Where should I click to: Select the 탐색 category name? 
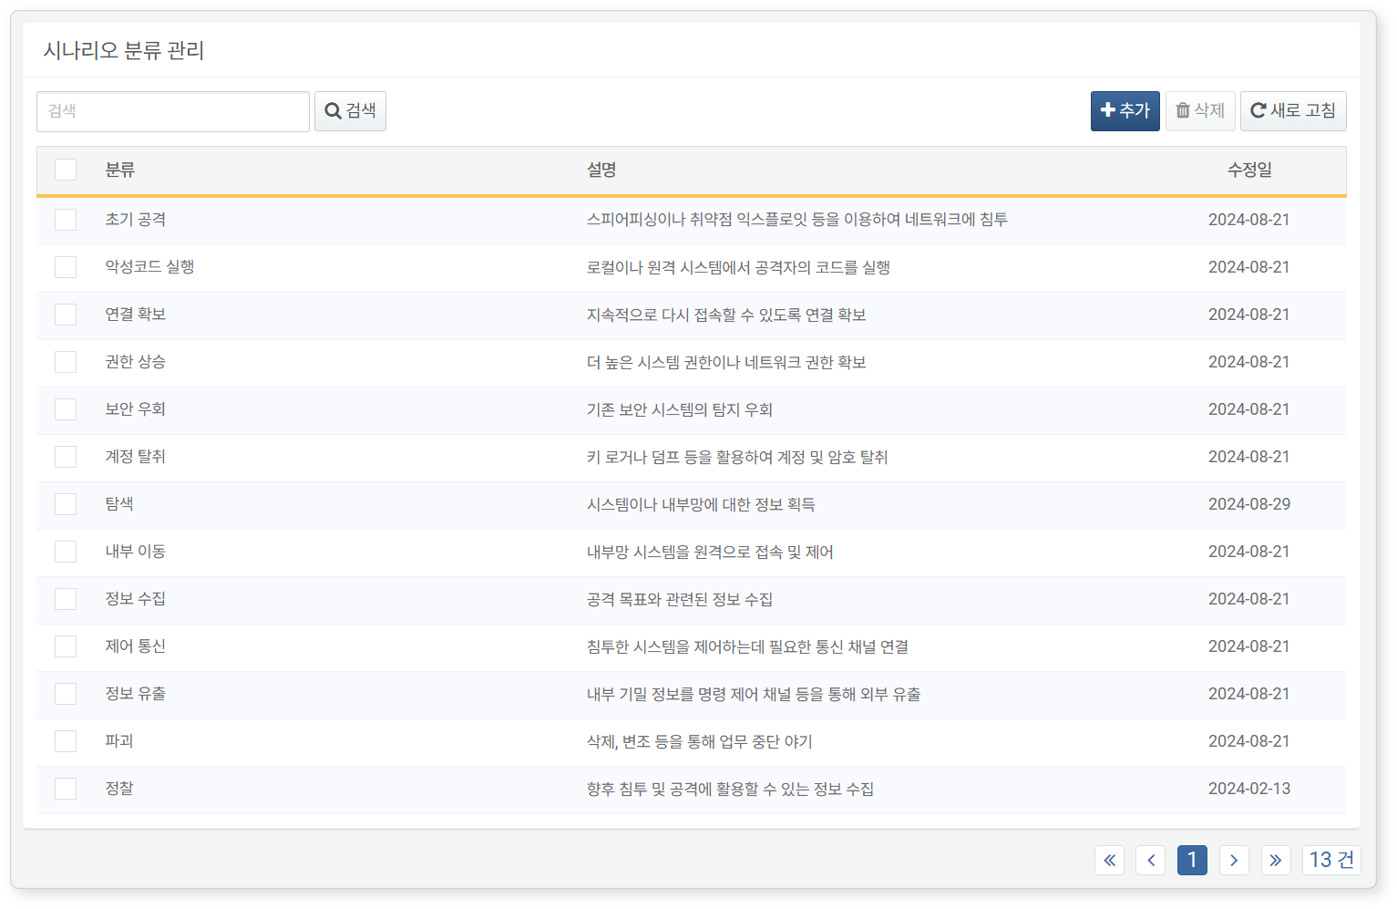119,504
